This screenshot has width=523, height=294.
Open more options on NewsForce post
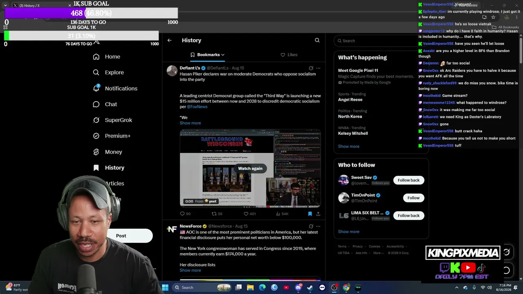[318, 226]
